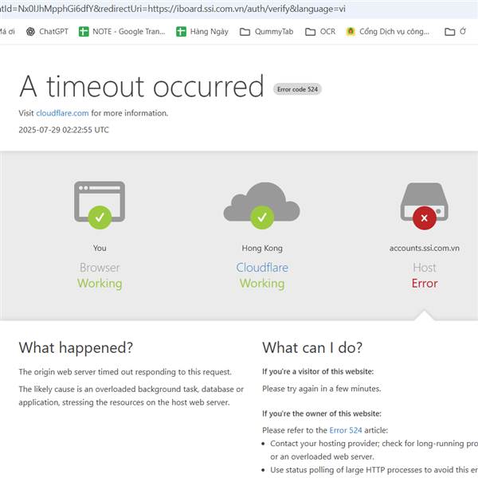Open the QummyTab bookmarks folder

[266, 31]
